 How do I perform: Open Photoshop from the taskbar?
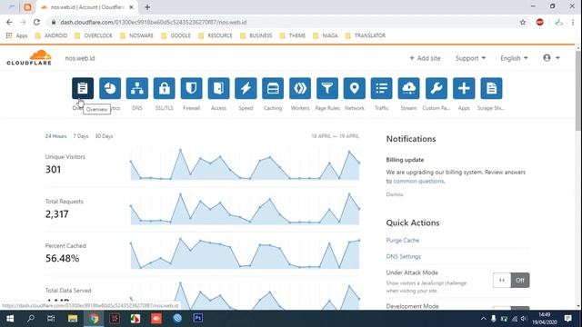point(198,319)
